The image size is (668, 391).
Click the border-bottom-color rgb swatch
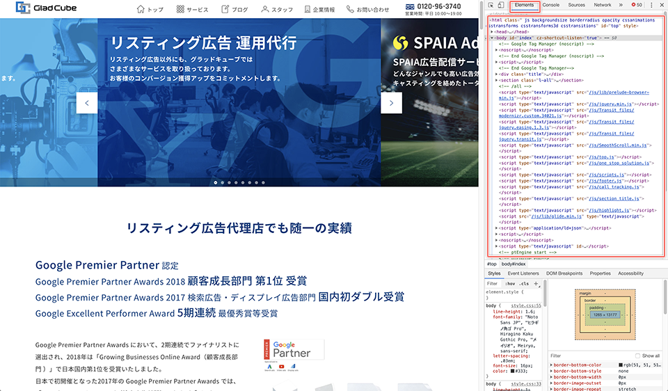coord(621,365)
